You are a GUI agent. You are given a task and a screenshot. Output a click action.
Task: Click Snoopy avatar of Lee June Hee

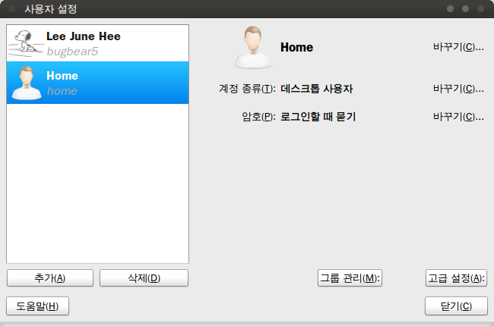click(x=26, y=43)
